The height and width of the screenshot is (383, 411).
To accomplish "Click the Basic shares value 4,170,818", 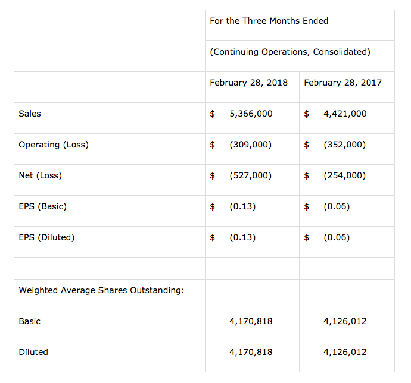I will tap(251, 321).
